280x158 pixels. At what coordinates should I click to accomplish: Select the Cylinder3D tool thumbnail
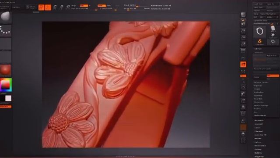point(273,28)
